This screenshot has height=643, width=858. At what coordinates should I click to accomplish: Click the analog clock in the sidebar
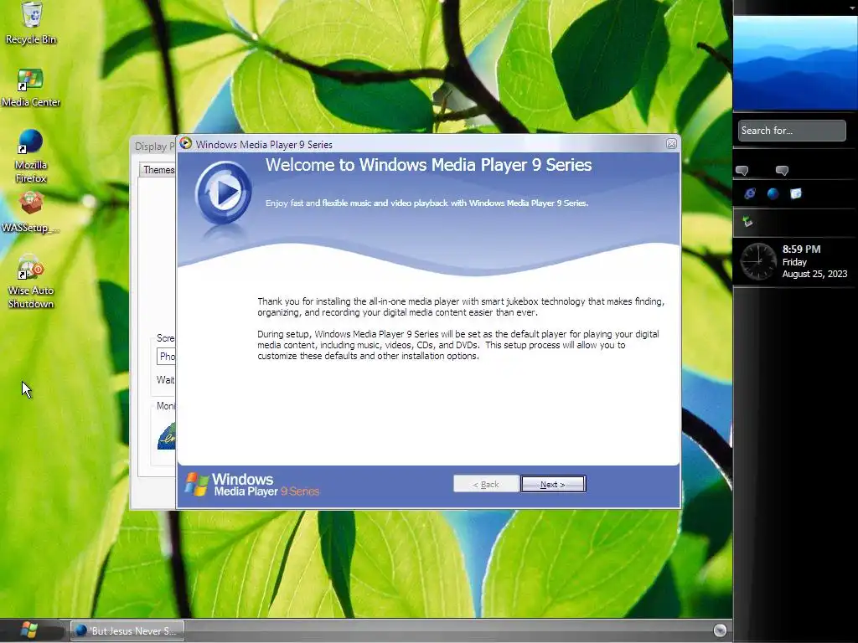click(x=758, y=261)
